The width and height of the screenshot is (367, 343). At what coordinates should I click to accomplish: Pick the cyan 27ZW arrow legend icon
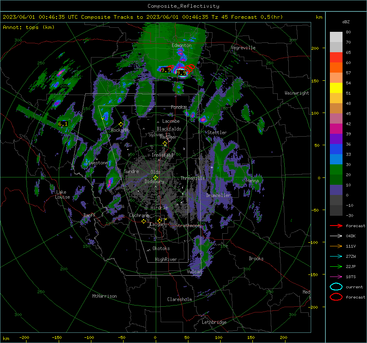point(336,256)
